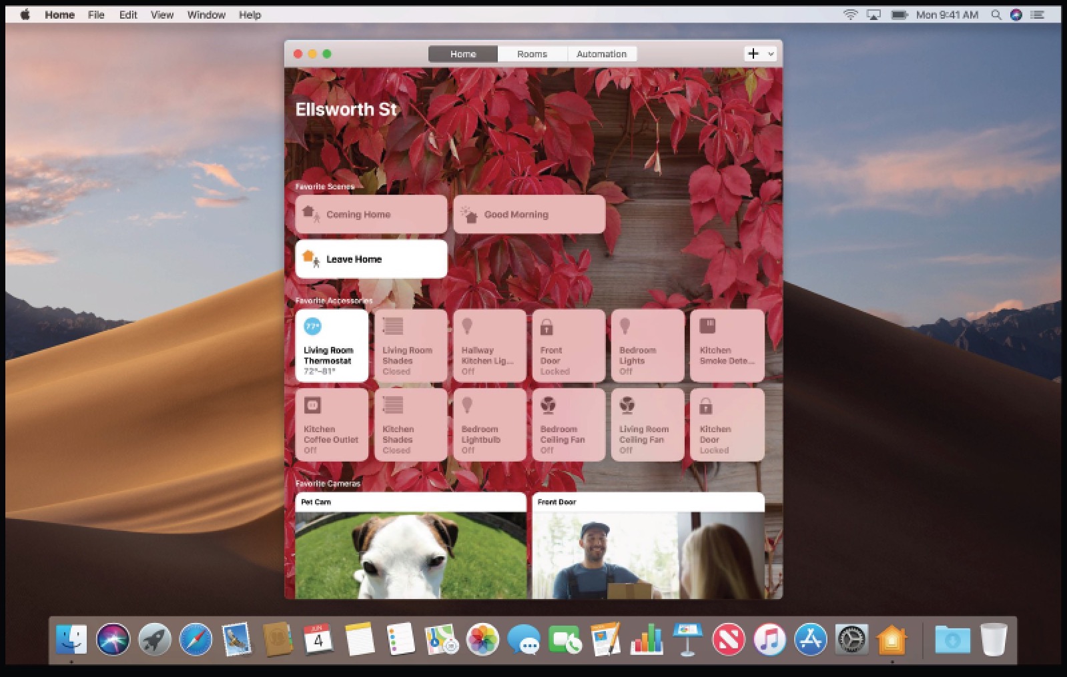
Task: Open the View menu
Action: tap(162, 15)
